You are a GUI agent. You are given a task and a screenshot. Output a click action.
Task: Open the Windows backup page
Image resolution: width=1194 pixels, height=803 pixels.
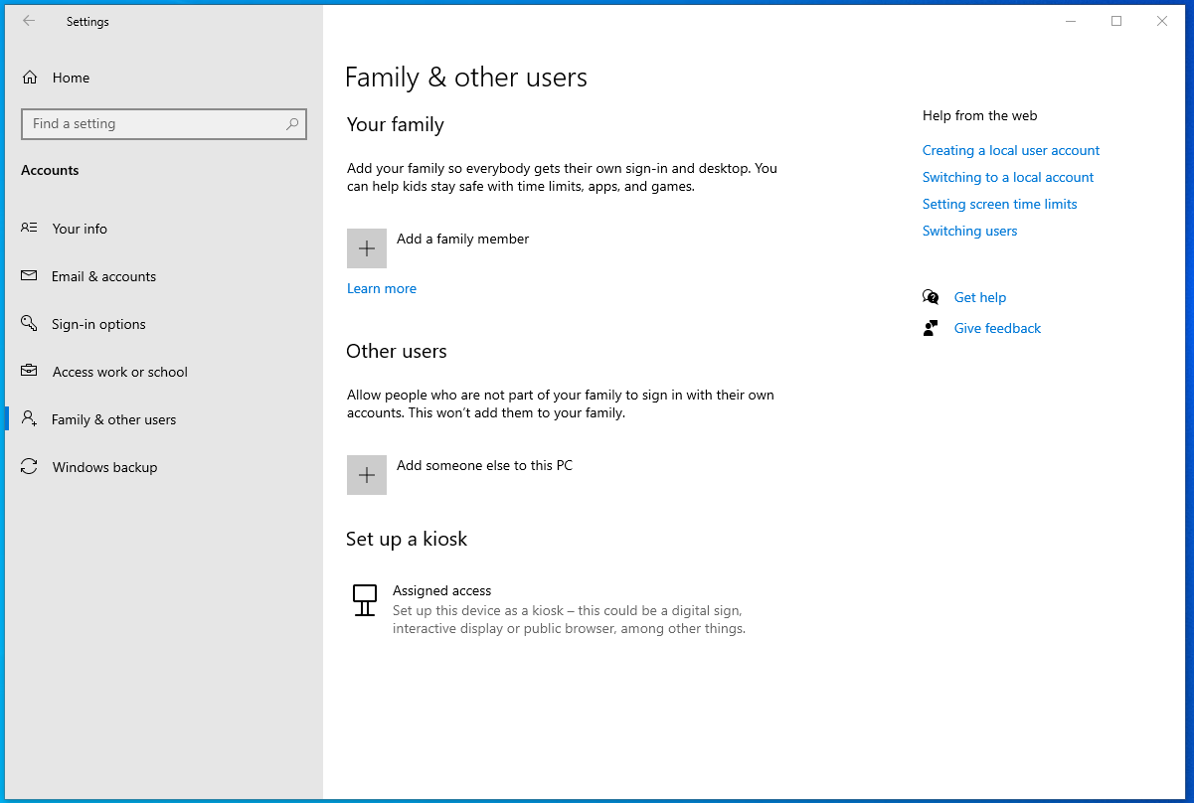pyautogui.click(x=104, y=467)
